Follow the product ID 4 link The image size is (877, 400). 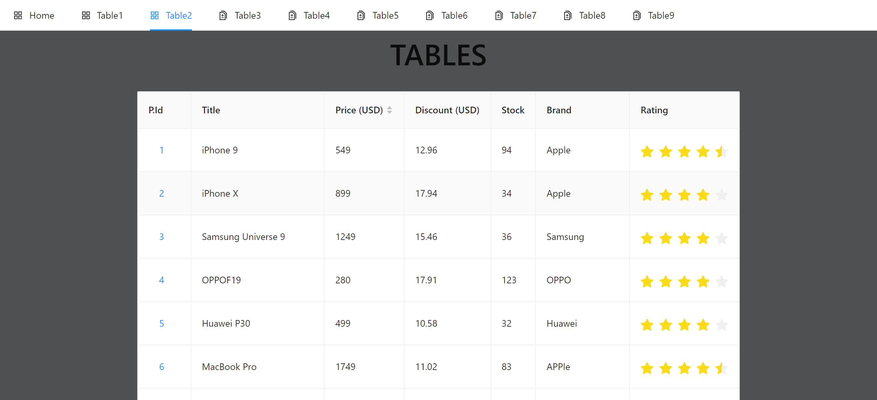tap(161, 280)
